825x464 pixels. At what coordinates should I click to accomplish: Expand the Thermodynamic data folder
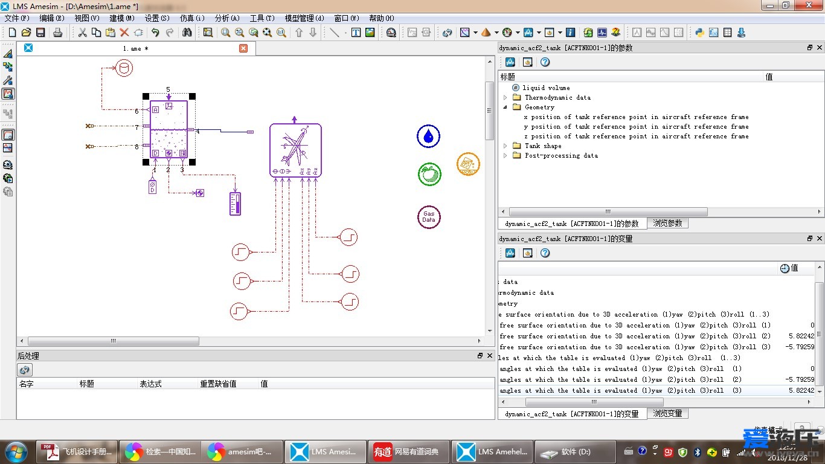506,97
